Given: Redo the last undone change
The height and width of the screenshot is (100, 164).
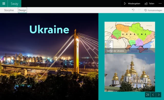Looking at the screenshot, I should [x=139, y=10].
